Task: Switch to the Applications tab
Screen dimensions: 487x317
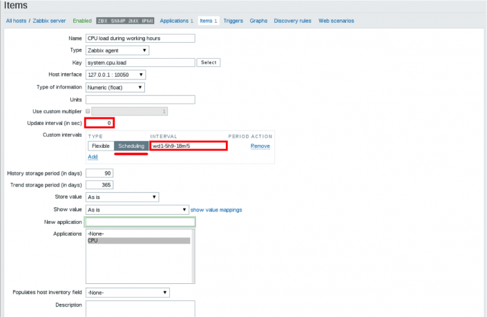Action: point(176,21)
